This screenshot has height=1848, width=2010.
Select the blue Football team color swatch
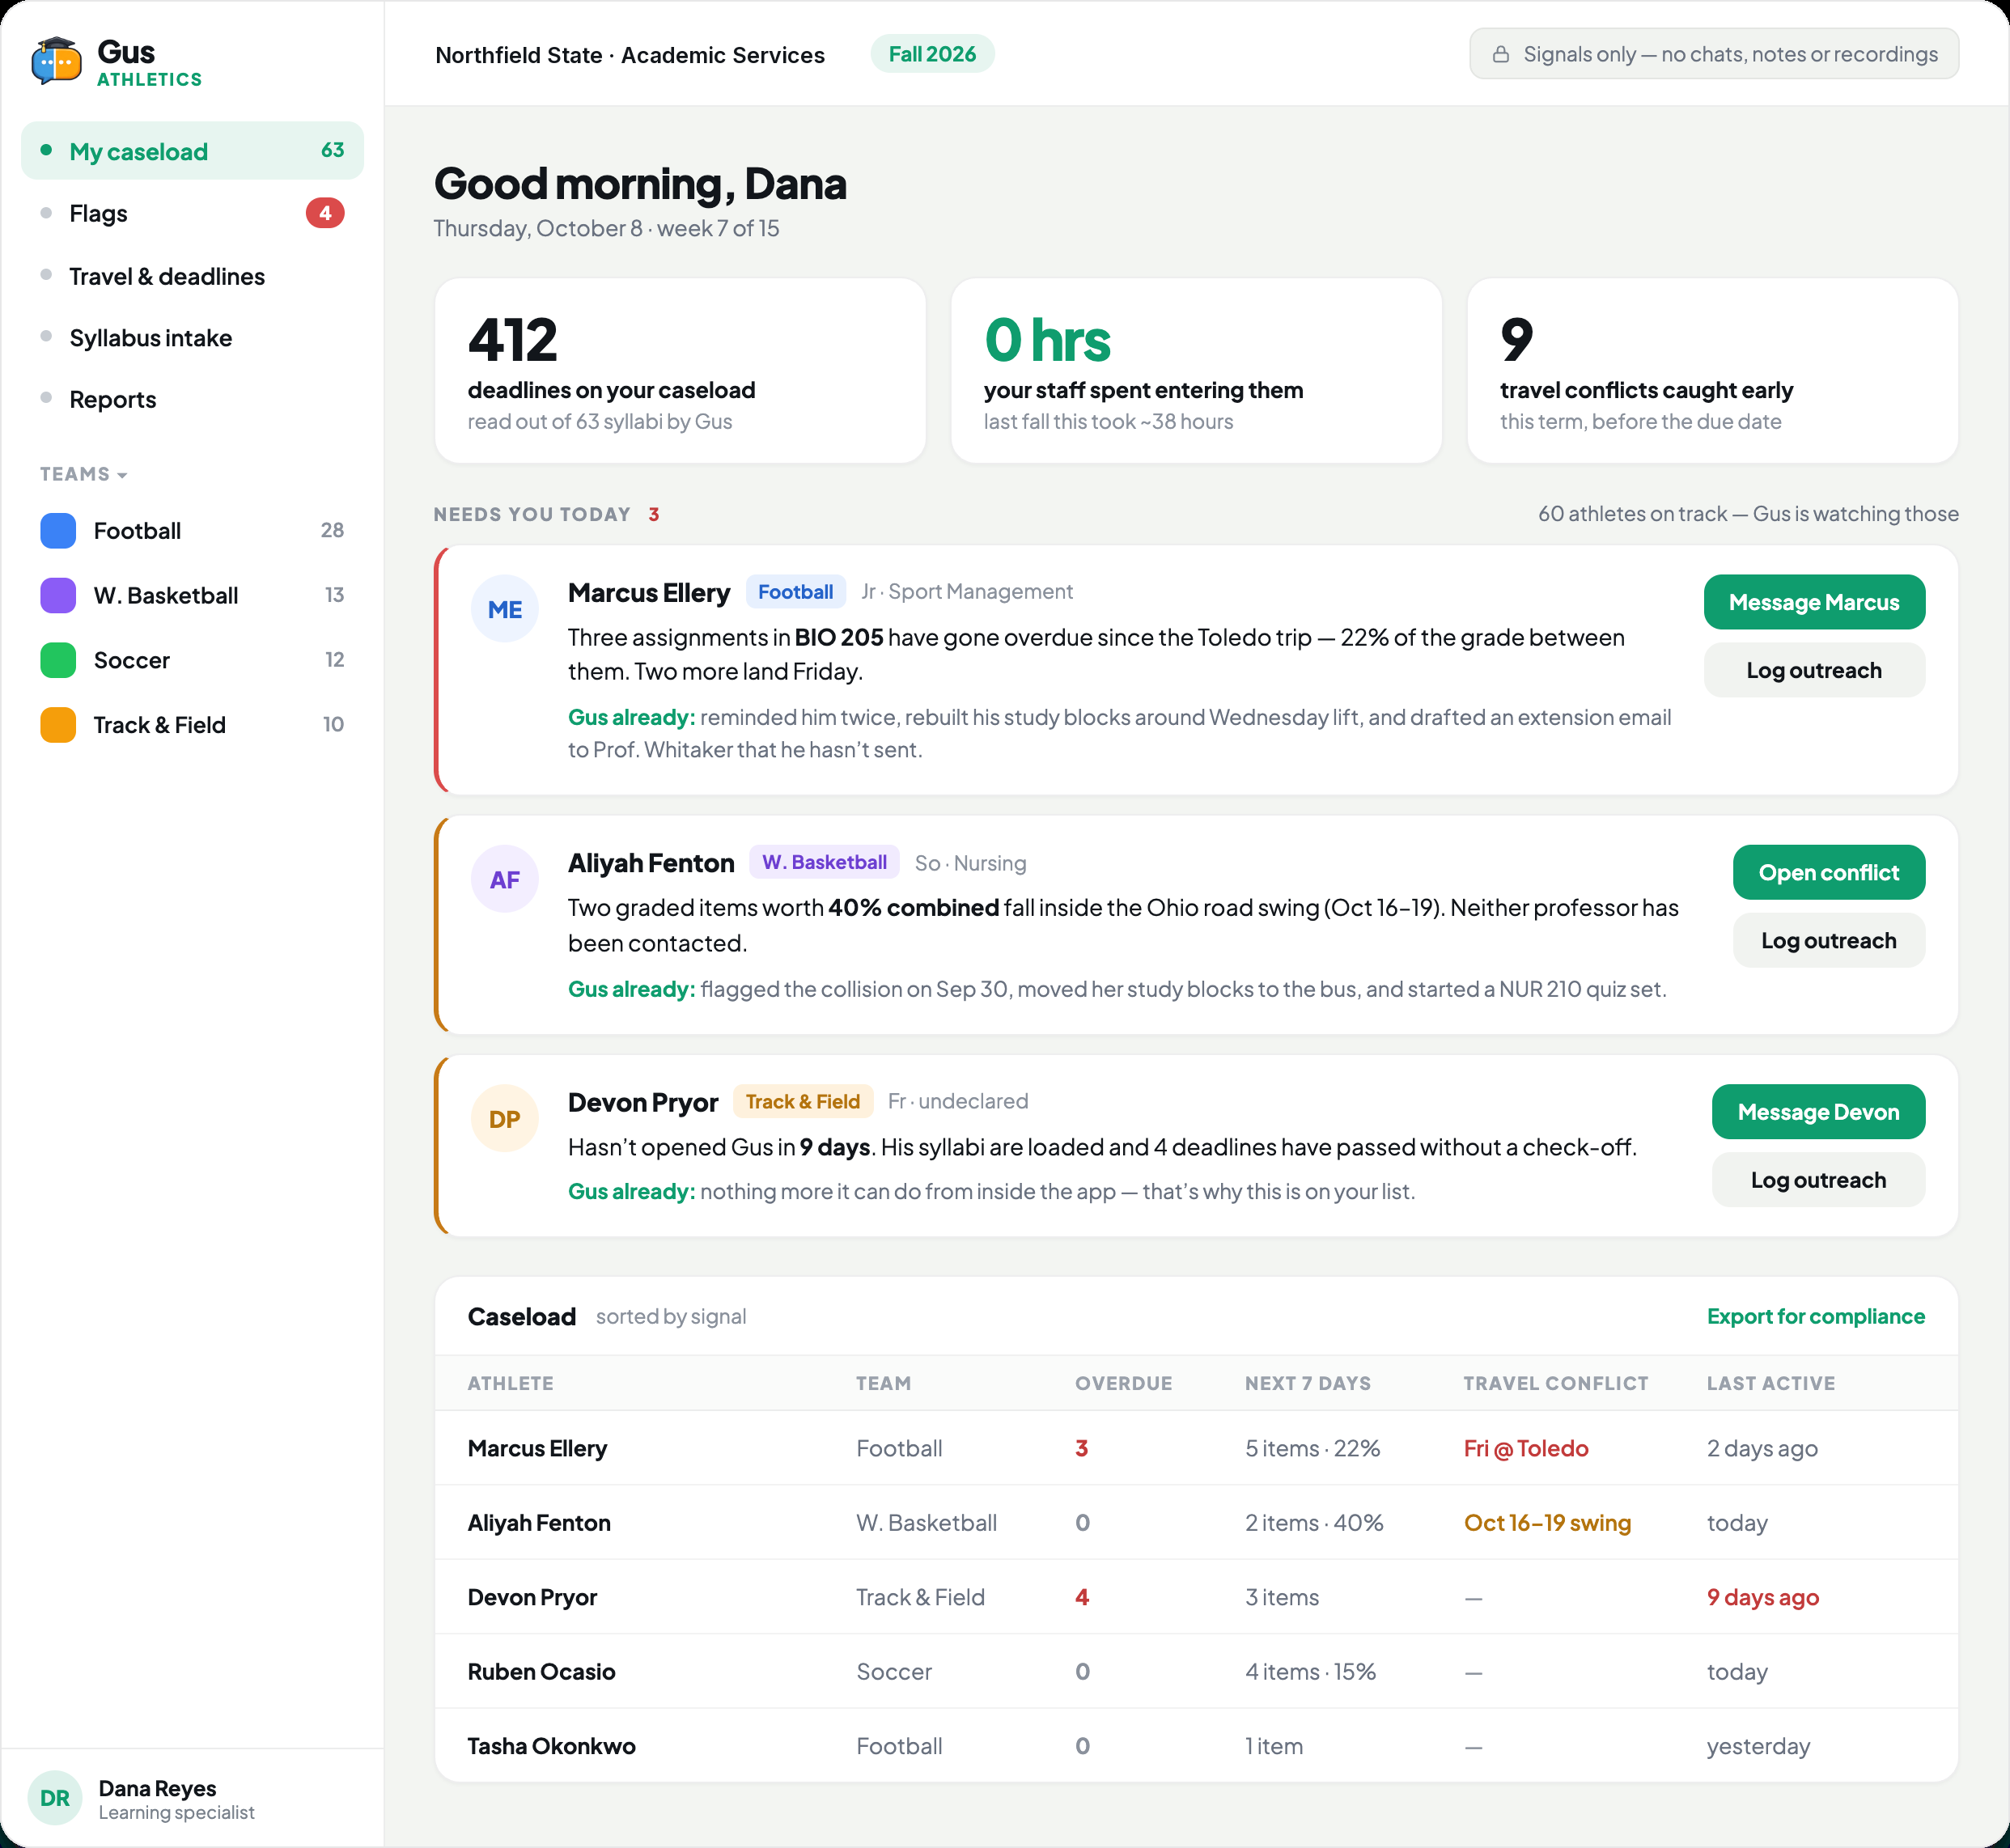click(58, 530)
